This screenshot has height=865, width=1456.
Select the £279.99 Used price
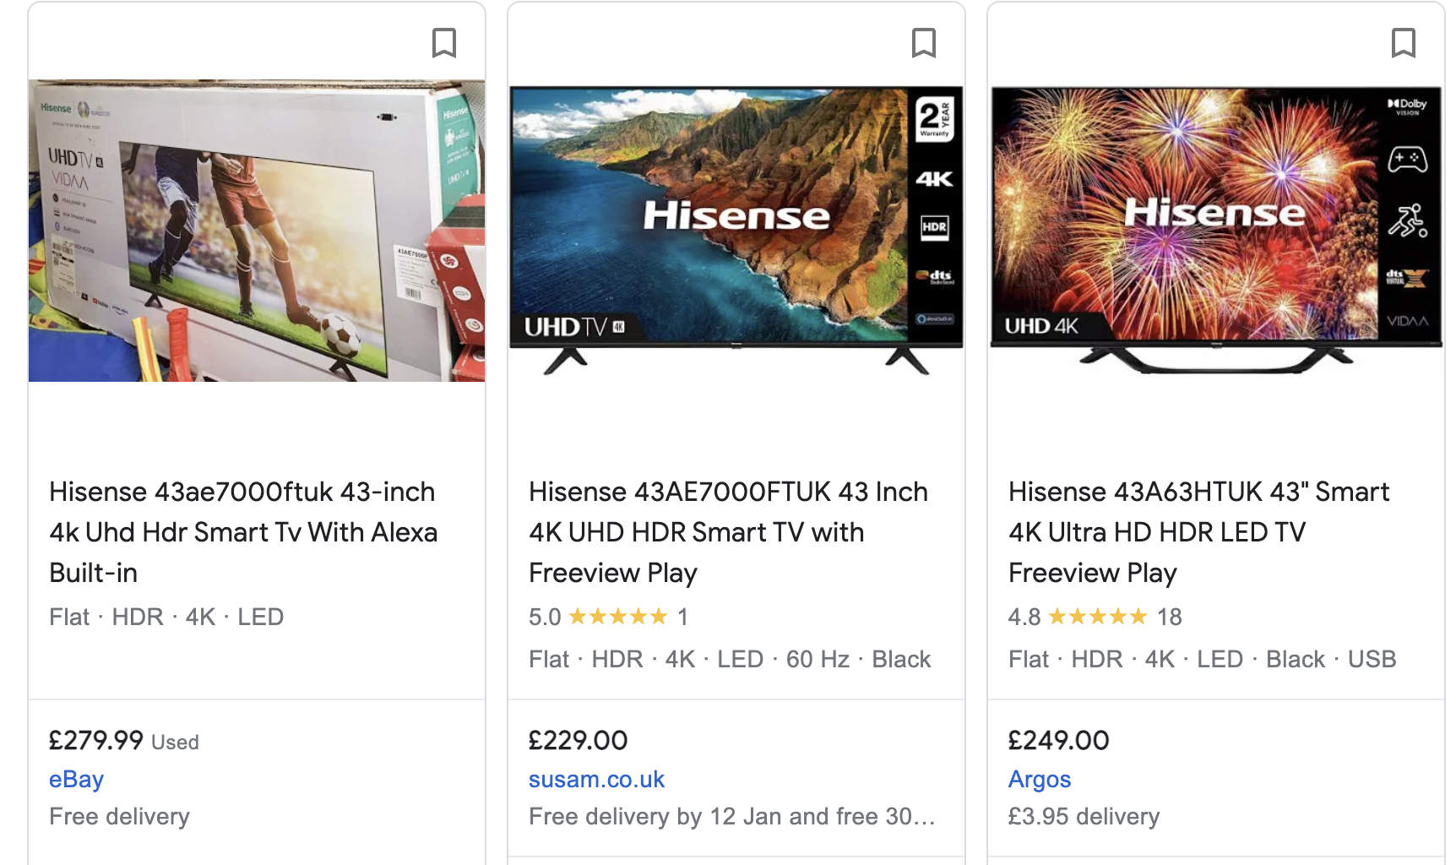point(124,741)
